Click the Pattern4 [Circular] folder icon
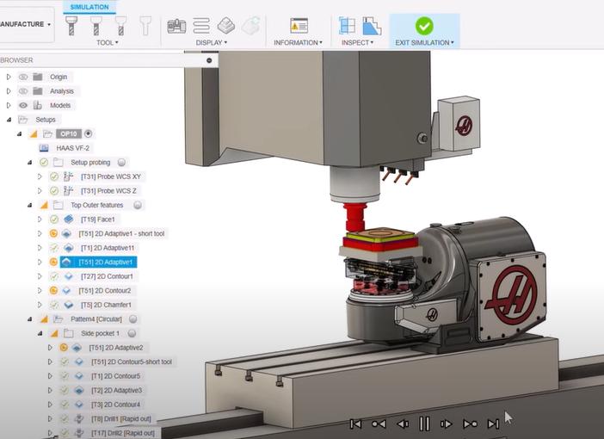Screen dimensions: 604x439 click(59, 319)
